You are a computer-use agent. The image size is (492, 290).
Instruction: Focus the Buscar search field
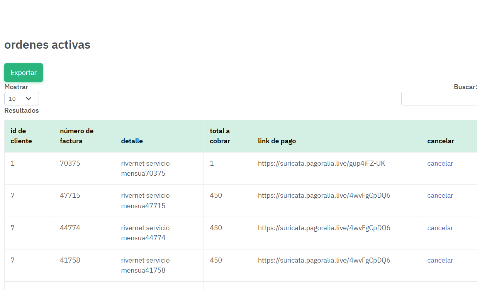coord(439,99)
